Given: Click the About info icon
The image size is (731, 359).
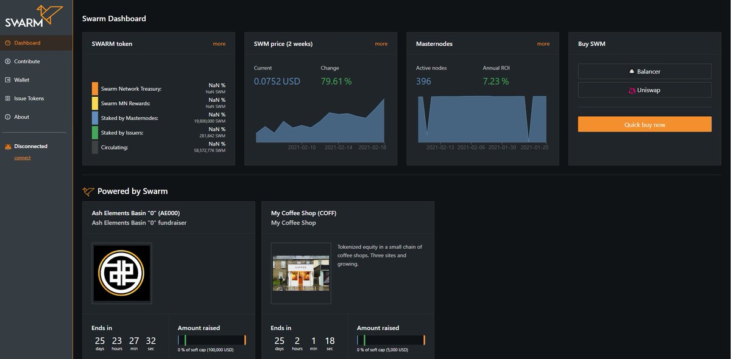Looking at the screenshot, I should (x=8, y=117).
